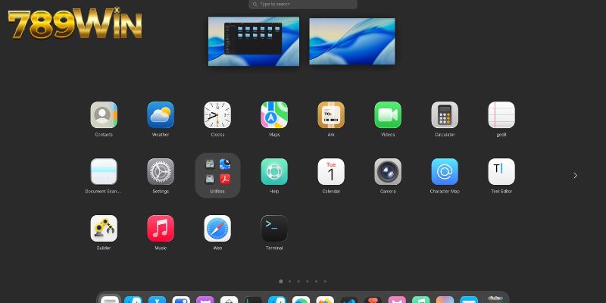Open the Document Scanner app
606x303 pixels.
(104, 172)
